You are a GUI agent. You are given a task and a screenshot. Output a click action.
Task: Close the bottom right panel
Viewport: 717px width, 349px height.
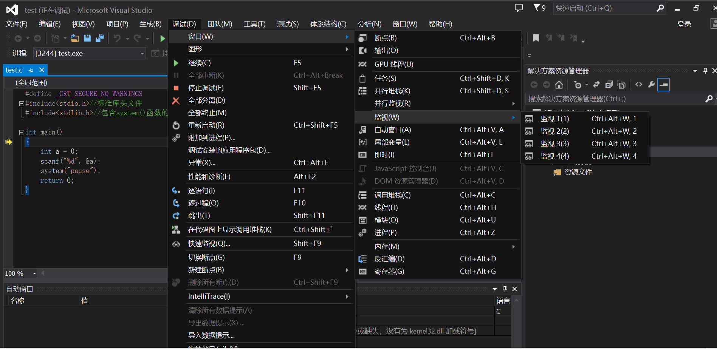point(514,289)
